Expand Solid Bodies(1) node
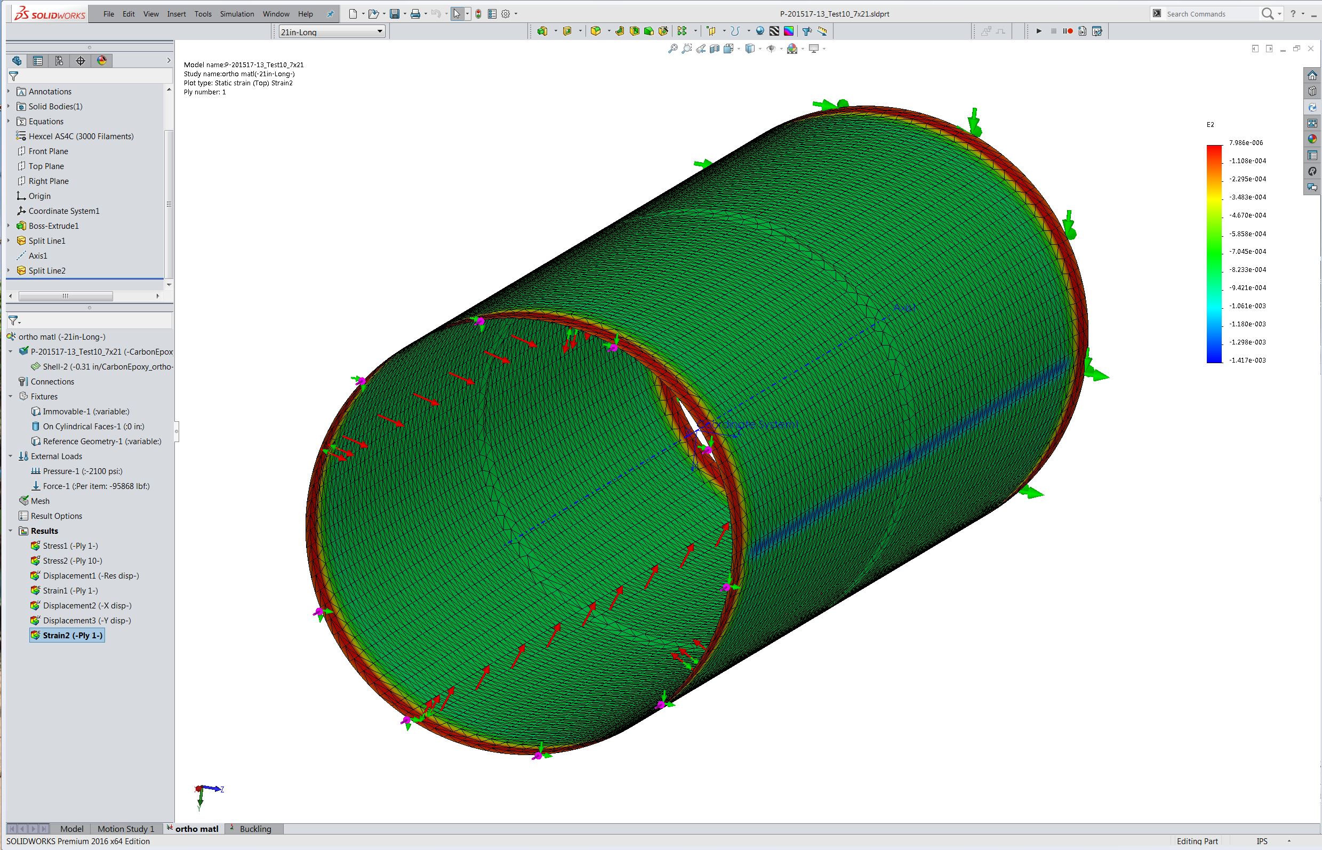Screen dimensions: 1322x850 [x=9, y=106]
